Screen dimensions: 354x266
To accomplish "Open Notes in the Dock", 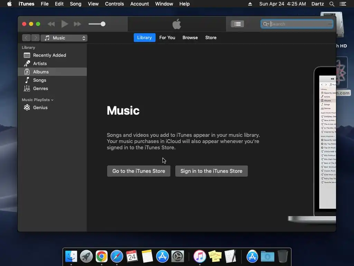I will coord(147,256).
